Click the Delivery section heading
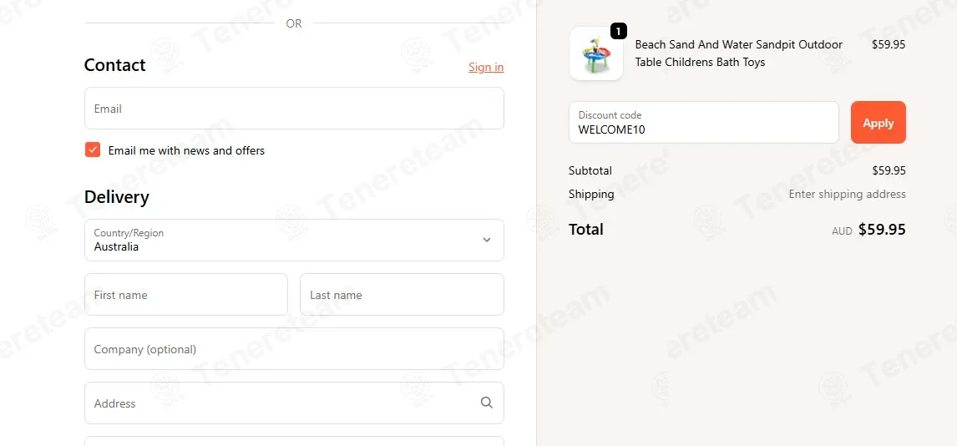The height and width of the screenshot is (446, 957). 117,197
